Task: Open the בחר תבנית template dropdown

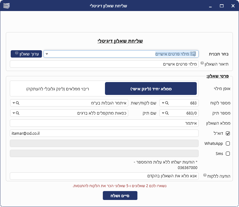Action: click(47, 54)
